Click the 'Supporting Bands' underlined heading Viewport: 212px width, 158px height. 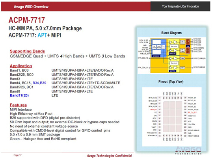(x=27, y=51)
